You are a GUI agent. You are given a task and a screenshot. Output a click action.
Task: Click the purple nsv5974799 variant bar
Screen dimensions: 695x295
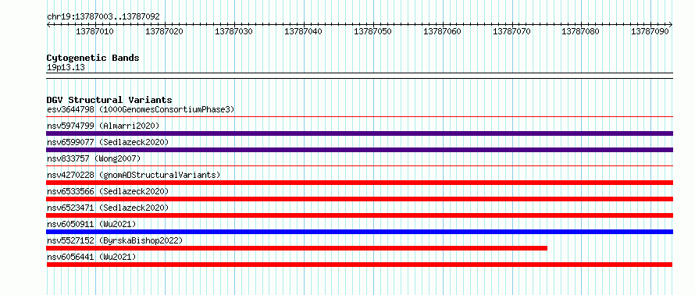(360, 133)
